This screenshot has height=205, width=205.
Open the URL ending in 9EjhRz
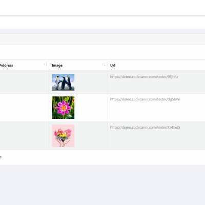(x=144, y=77)
